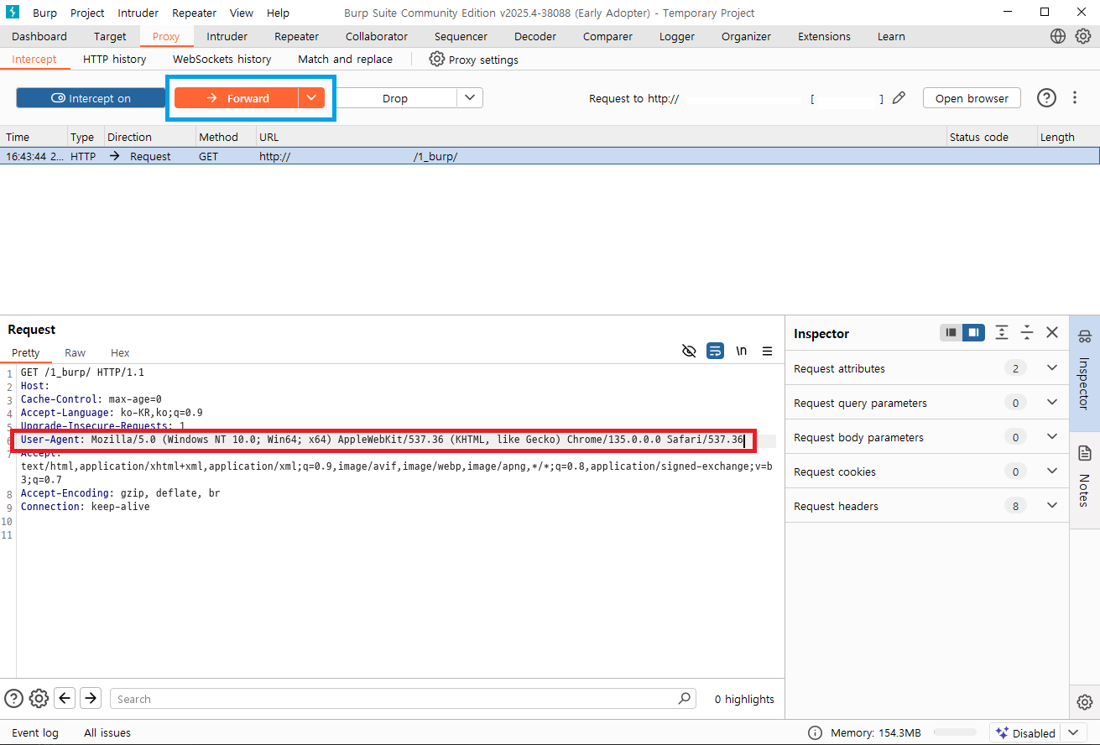1100x745 pixels.
Task: Click the pencil edit target icon
Action: click(x=899, y=98)
